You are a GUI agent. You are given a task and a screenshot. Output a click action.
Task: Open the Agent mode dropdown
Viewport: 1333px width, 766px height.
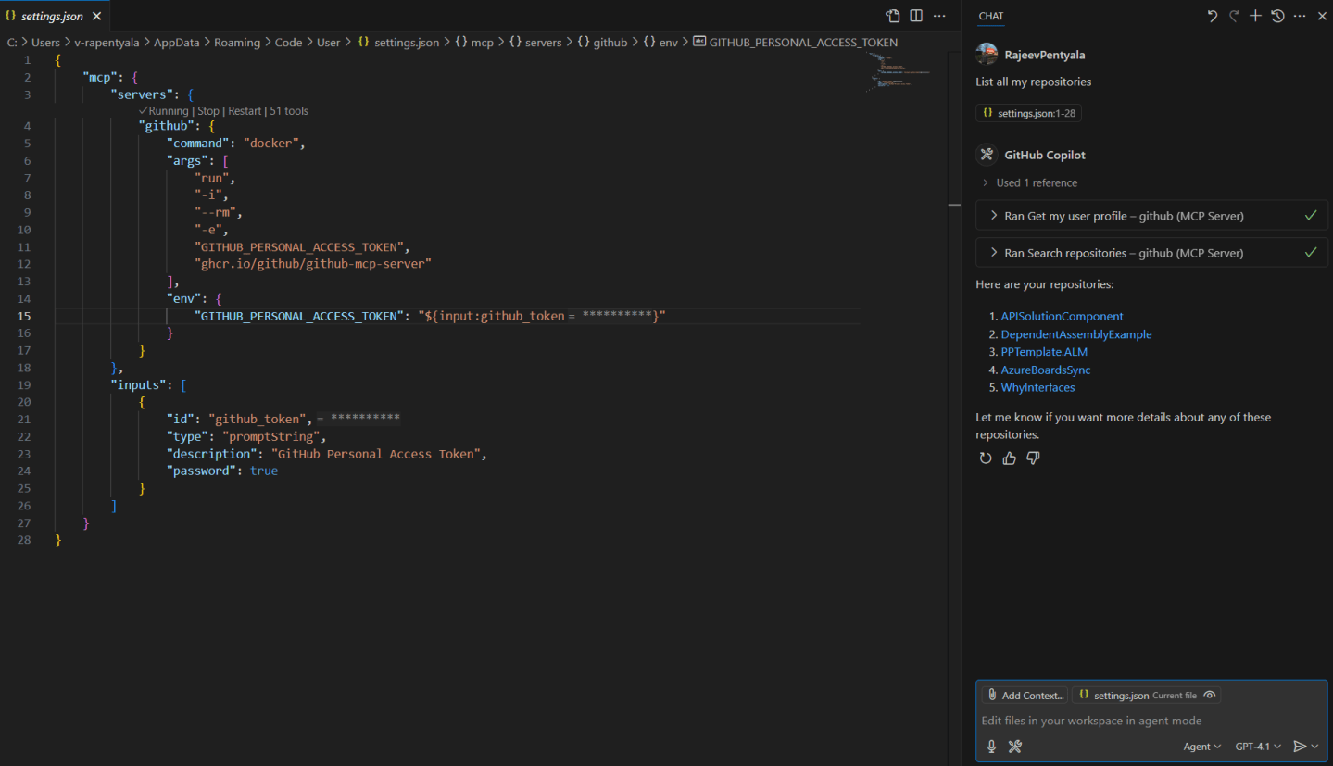point(1201,746)
